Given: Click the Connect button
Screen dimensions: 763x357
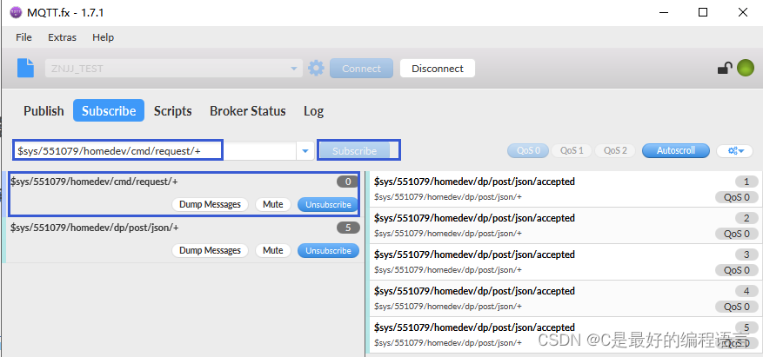Looking at the screenshot, I should click(361, 69).
